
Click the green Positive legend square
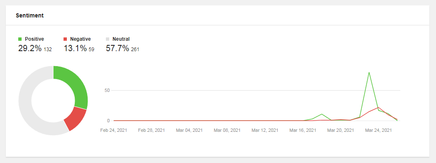pos(20,39)
